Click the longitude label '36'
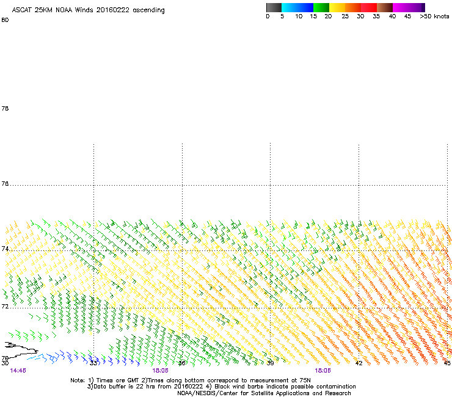Image resolution: width=452 pixels, height=397 pixels. point(182,363)
